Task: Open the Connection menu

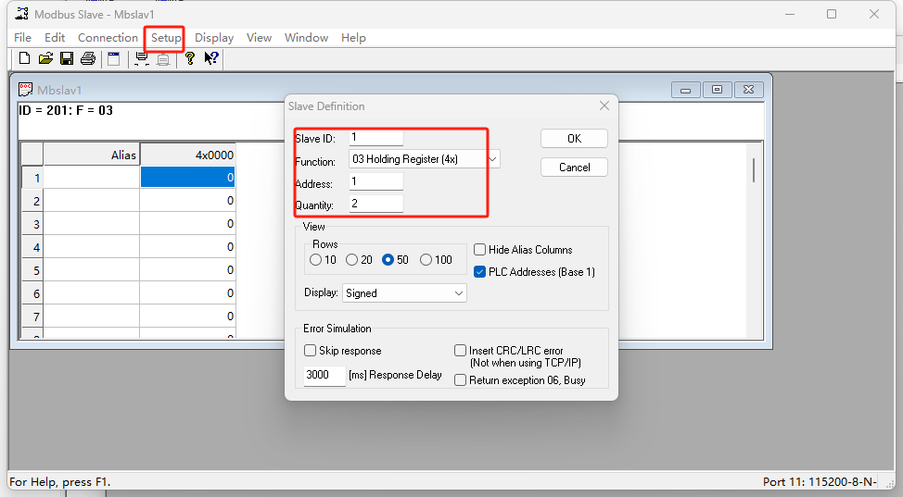Action: [x=108, y=38]
